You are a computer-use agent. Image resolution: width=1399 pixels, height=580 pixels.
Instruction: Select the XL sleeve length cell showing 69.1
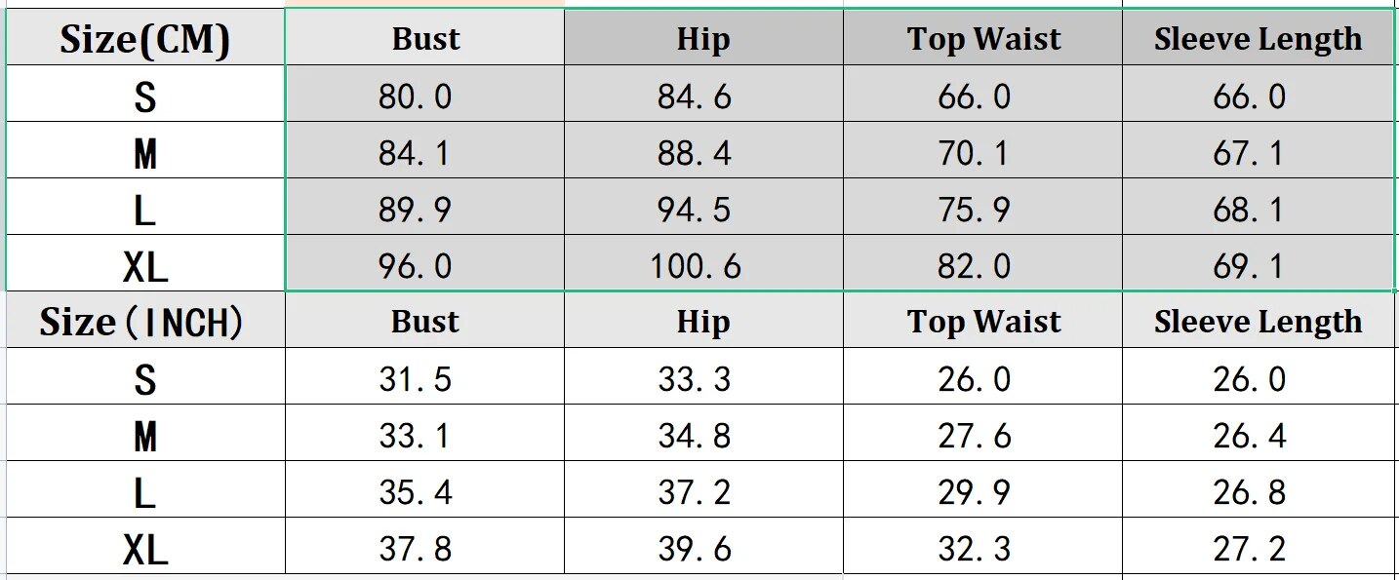1250,266
